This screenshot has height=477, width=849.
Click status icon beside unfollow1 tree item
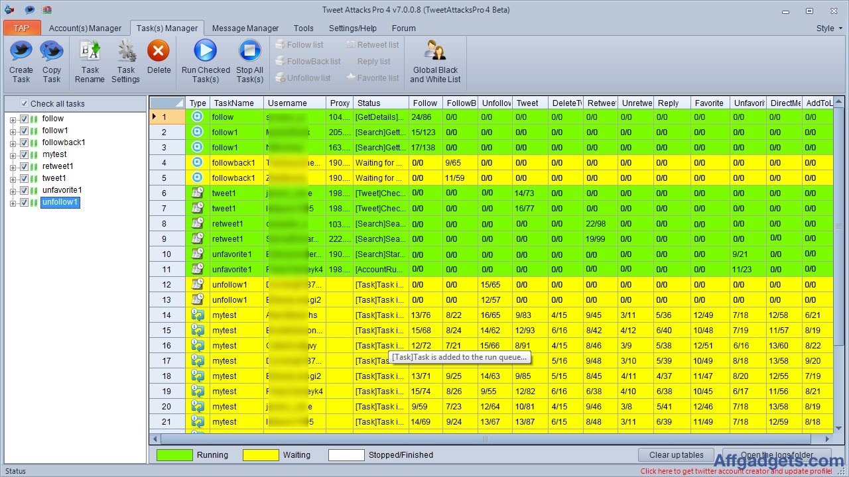34,202
